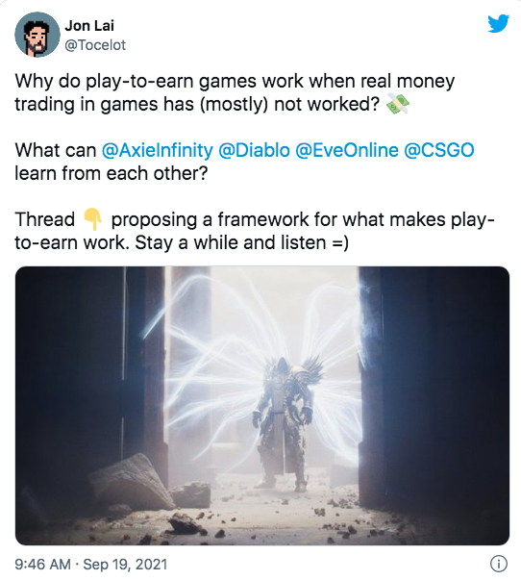Click the 'learn from each other?' text
Image resolution: width=521 pixels, height=580 pixels.
tap(112, 173)
